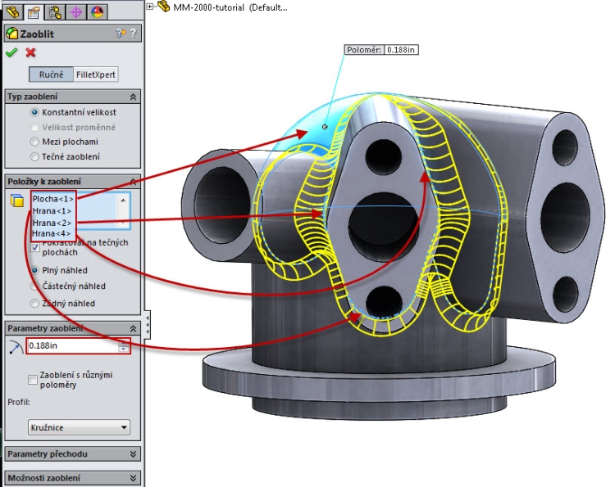Switch to the PropertyManager tab icon
The height and width of the screenshot is (487, 615).
coord(34,11)
